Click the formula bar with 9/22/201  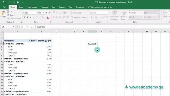[103, 27]
